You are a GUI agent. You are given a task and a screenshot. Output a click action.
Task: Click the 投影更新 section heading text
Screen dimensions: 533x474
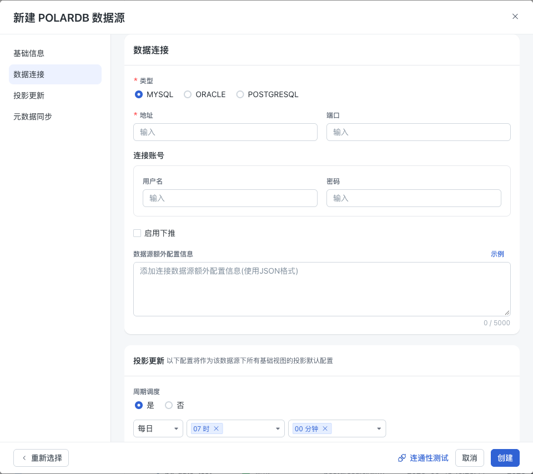coord(149,361)
